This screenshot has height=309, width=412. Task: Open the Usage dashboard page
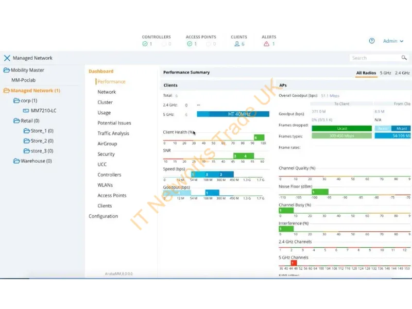tap(104, 113)
